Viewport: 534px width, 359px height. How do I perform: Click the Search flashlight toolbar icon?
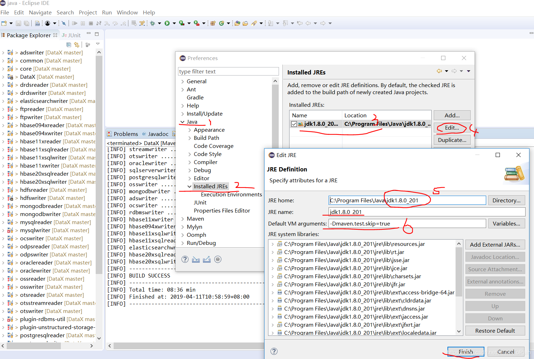pos(254,23)
